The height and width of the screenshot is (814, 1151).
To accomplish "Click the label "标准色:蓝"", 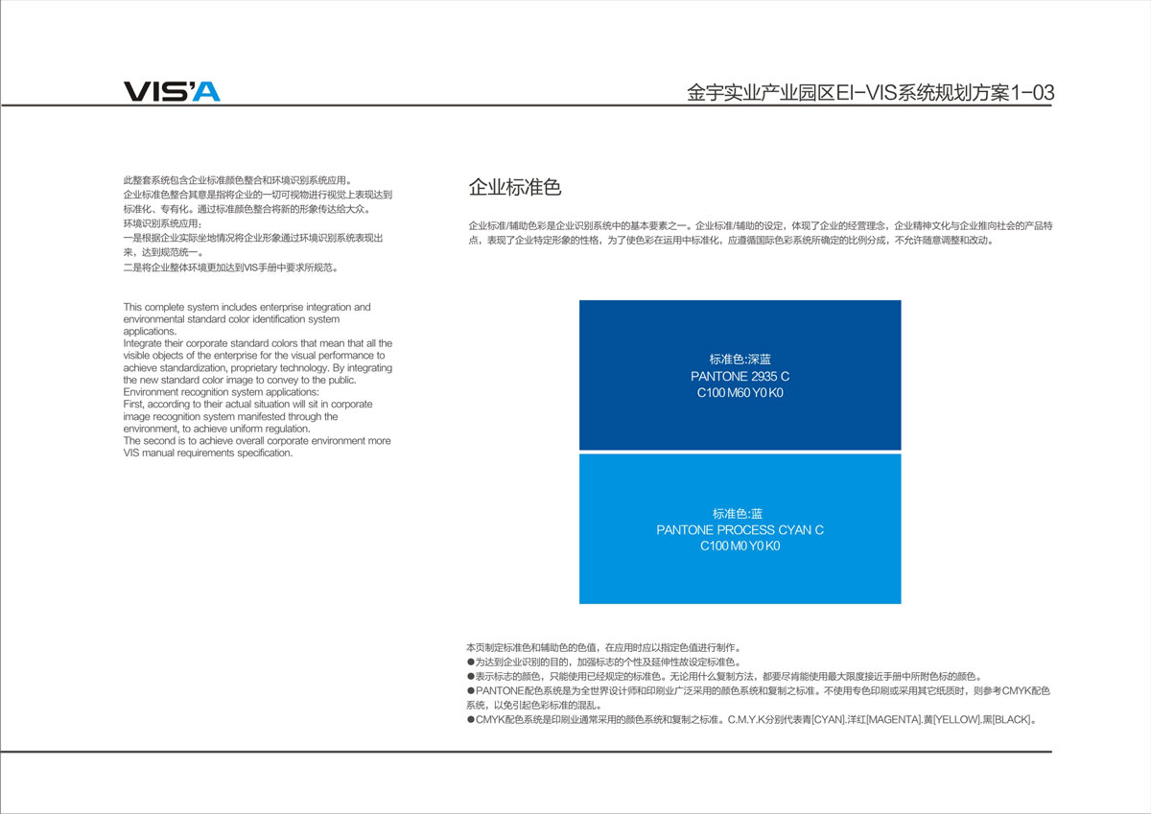I will (740, 514).
